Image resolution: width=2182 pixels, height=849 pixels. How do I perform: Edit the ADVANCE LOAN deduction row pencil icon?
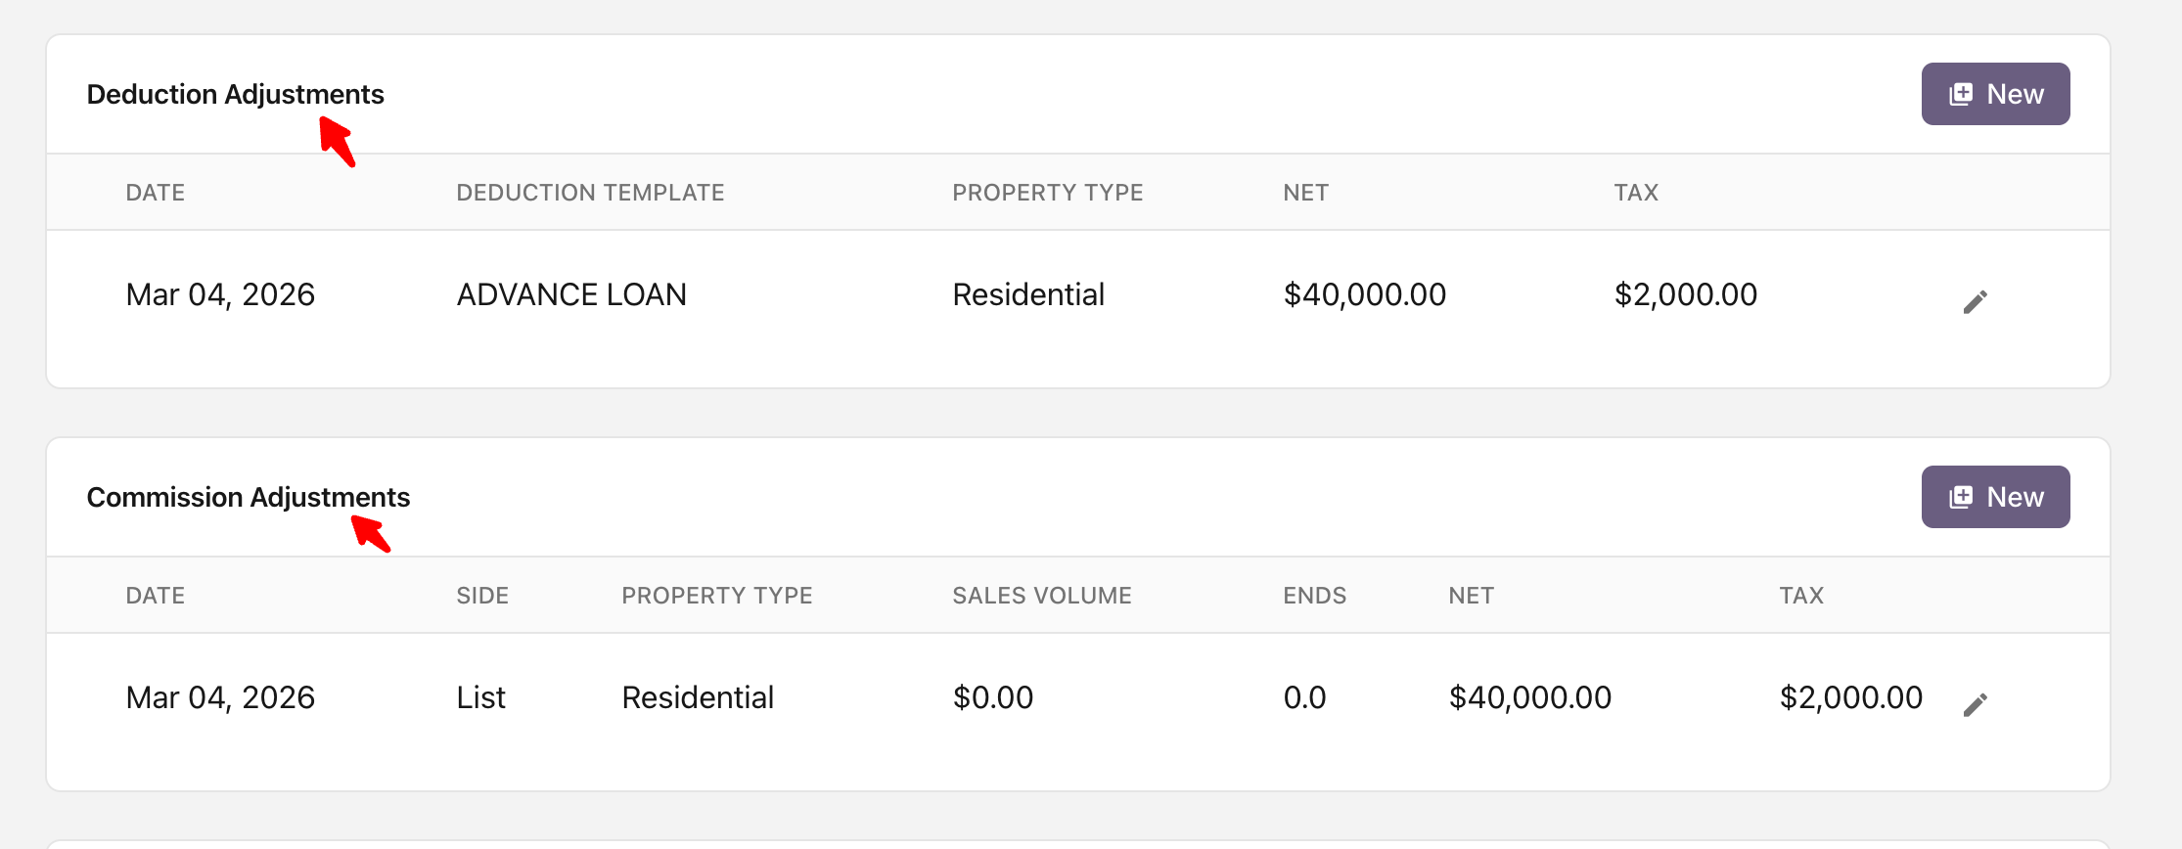pos(1975,301)
